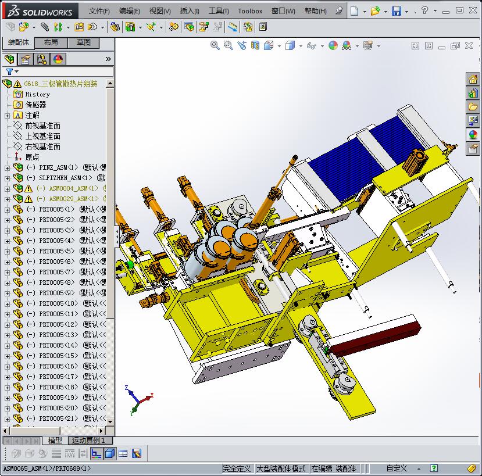Viewport: 482px width, 476px height.
Task: Select the 模型 bottom tab
Action: coord(55,441)
